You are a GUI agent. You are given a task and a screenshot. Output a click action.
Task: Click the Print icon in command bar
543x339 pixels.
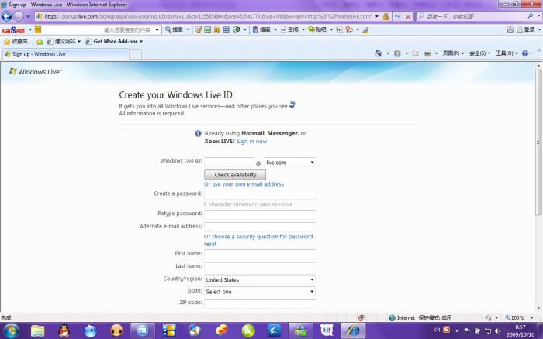427,53
